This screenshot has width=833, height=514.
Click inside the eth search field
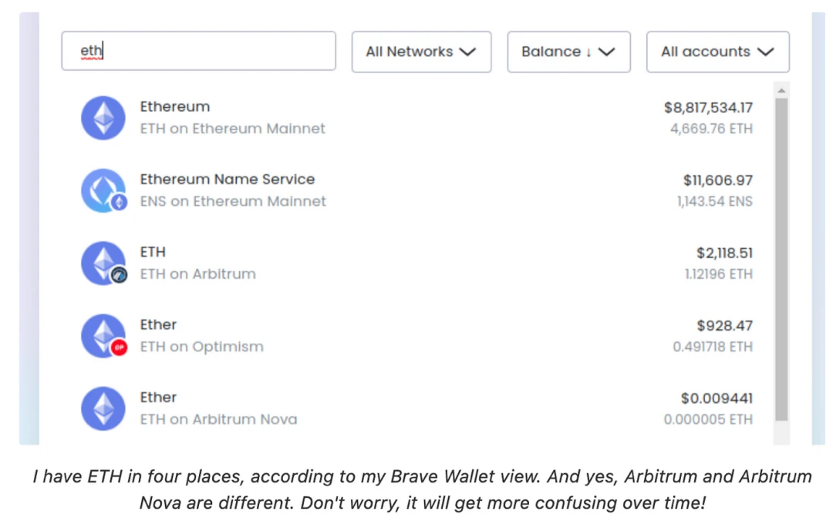[198, 51]
